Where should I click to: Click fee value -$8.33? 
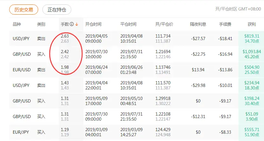(x=225, y=132)
